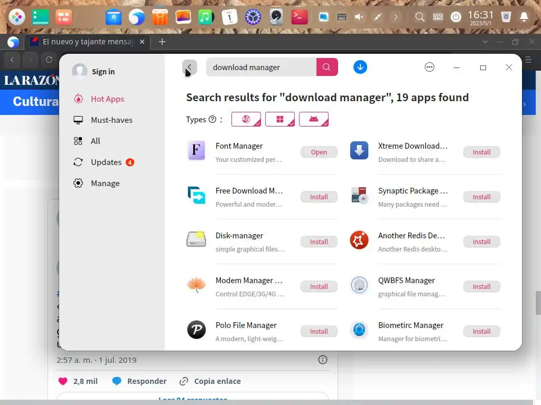
Task: Click the pink search magnifier button
Action: click(327, 67)
